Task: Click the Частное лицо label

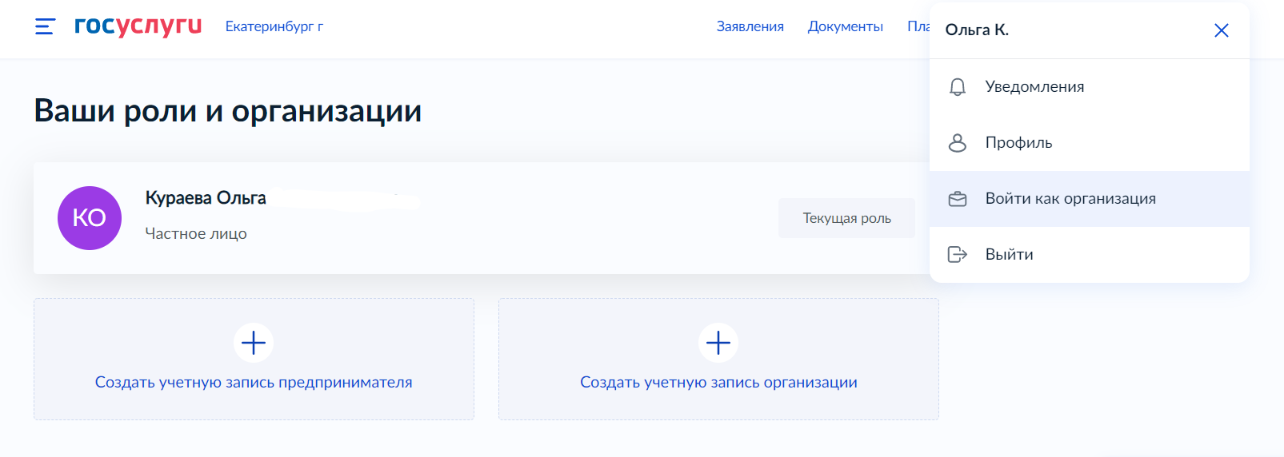Action: point(196,233)
